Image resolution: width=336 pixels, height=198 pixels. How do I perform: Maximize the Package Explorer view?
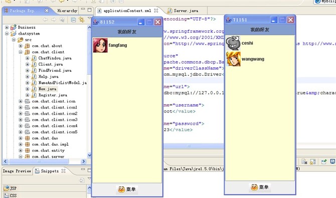pyautogui.click(x=89, y=10)
